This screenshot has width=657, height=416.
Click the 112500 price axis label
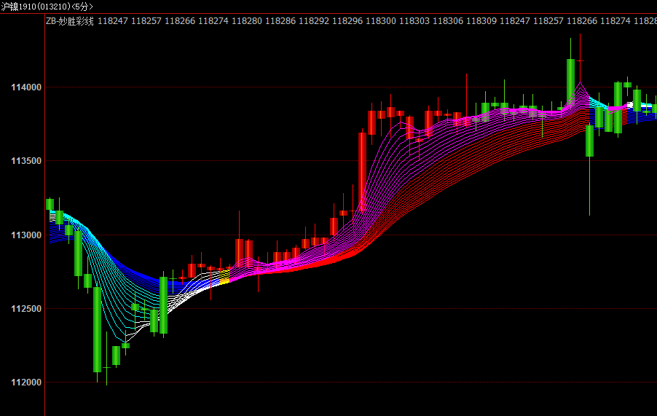coord(26,309)
